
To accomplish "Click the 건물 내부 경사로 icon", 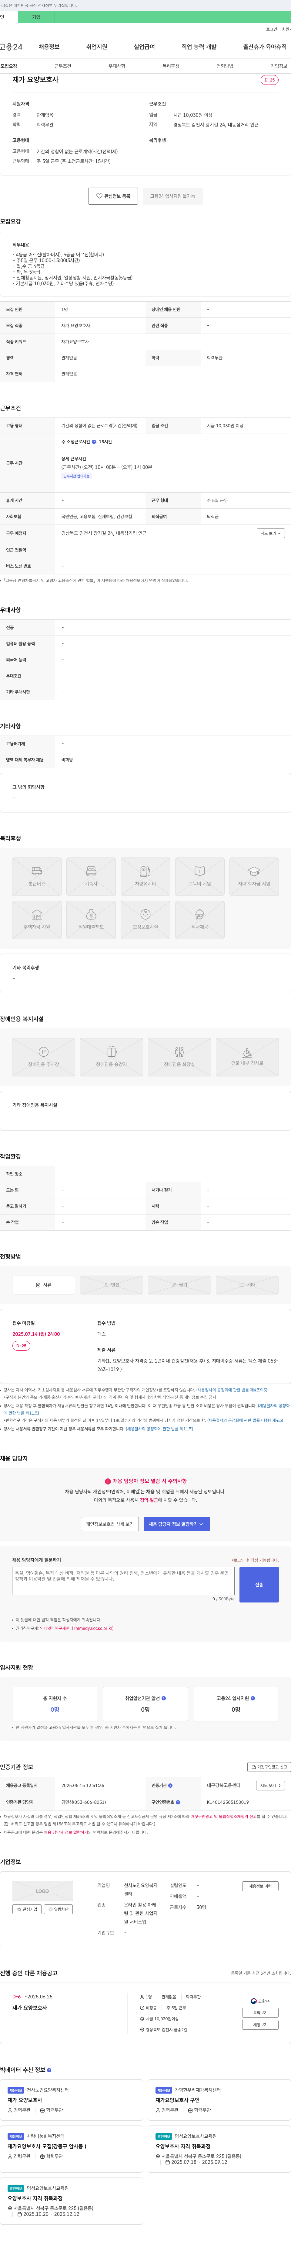I will click(247, 1057).
